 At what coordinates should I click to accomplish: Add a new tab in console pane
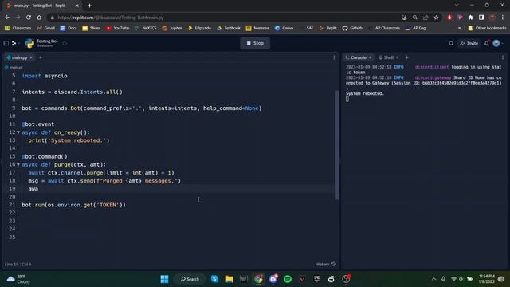point(406,57)
